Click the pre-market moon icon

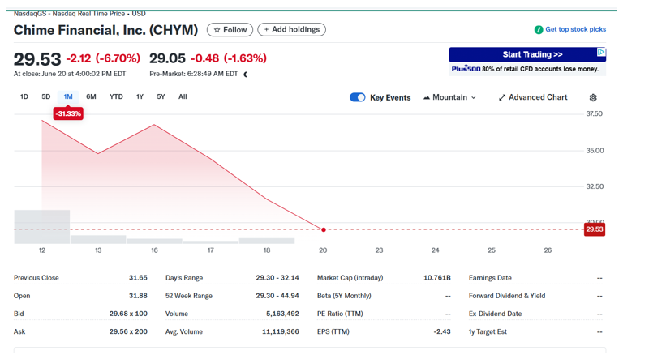246,75
